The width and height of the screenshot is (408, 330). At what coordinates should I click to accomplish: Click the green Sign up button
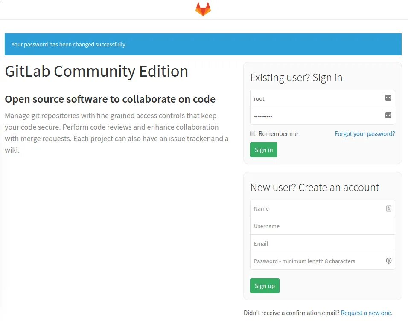tap(265, 286)
